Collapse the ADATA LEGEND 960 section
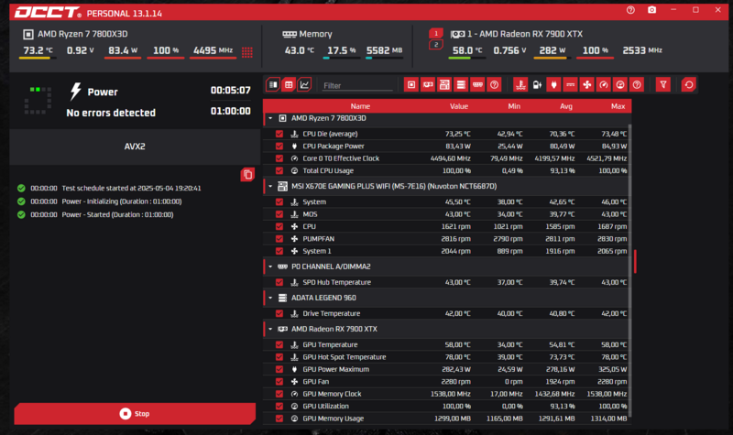The height and width of the screenshot is (435, 733). (x=270, y=298)
